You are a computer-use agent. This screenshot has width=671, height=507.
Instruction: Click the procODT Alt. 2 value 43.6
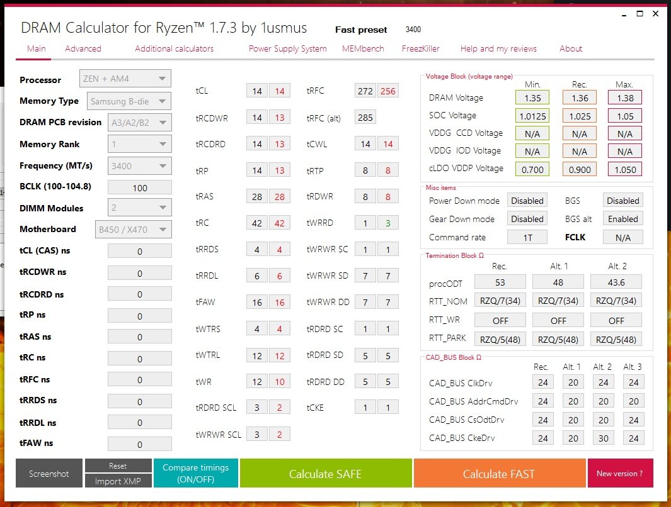point(616,282)
